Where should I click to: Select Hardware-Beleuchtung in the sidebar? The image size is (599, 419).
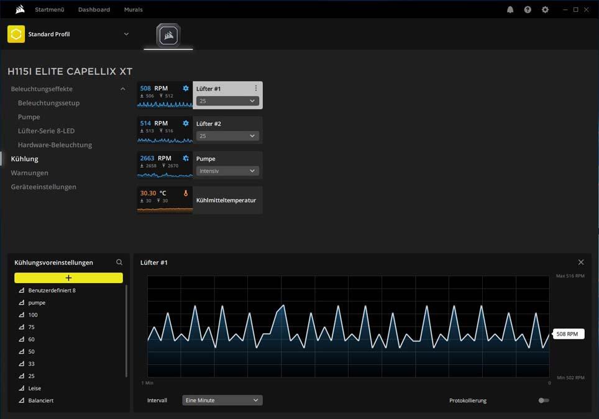pos(55,145)
